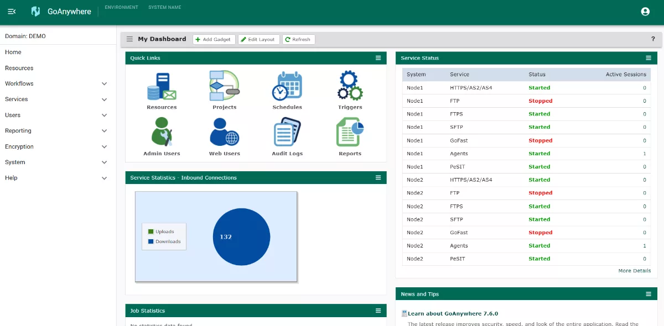
Task: Click the Active Sessions column header
Action: coord(626,75)
